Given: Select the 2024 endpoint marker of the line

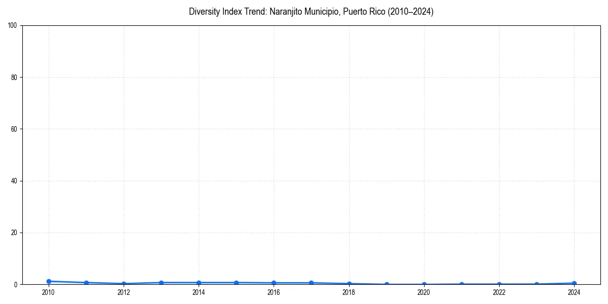Looking at the screenshot, I should pos(574,282).
